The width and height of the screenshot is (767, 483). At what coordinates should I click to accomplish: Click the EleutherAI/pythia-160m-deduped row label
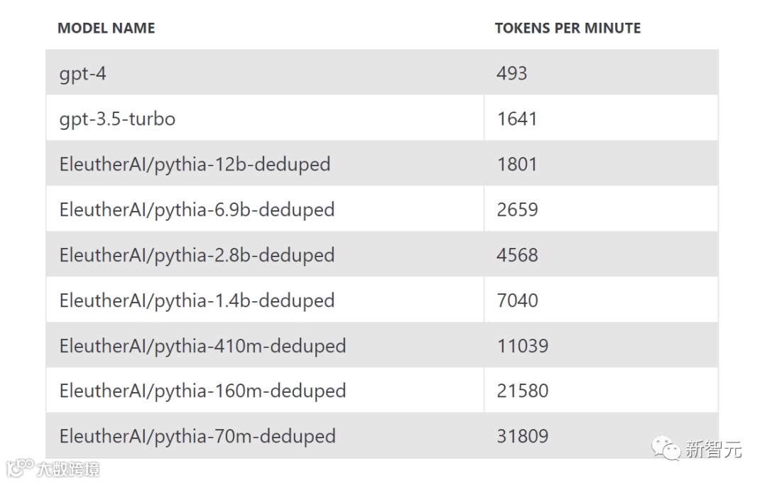tap(202, 391)
